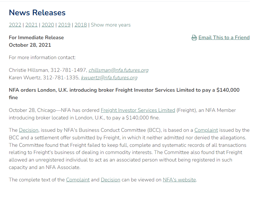Open the Decision link in final sentence
Viewport: 279px width, 199px height.
coord(111,180)
